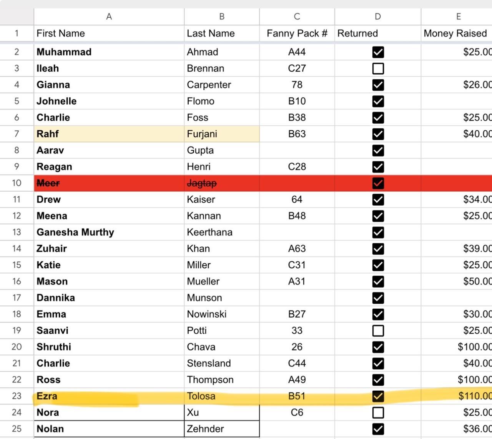Click column D header
Viewport: 492px width, 439px height.
point(377,17)
